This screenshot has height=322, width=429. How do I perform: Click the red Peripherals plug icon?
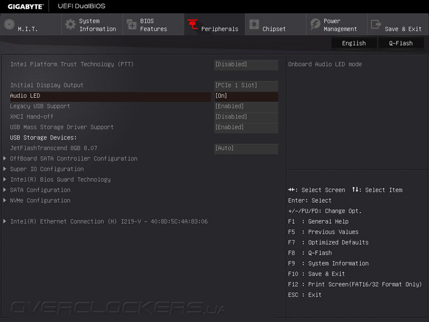coord(192,24)
